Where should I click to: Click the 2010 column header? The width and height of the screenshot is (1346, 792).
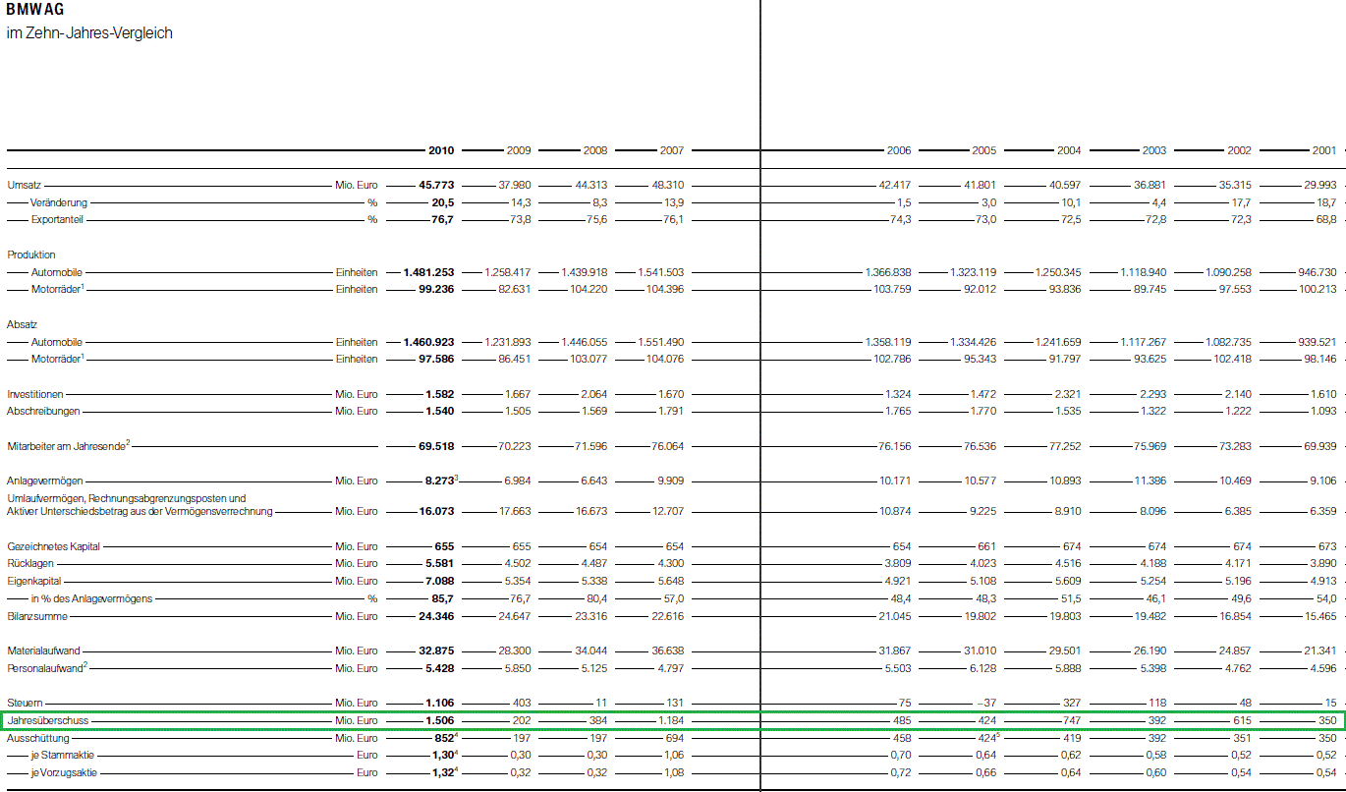click(x=441, y=150)
